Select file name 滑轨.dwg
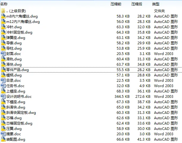 [x=14, y=59]
